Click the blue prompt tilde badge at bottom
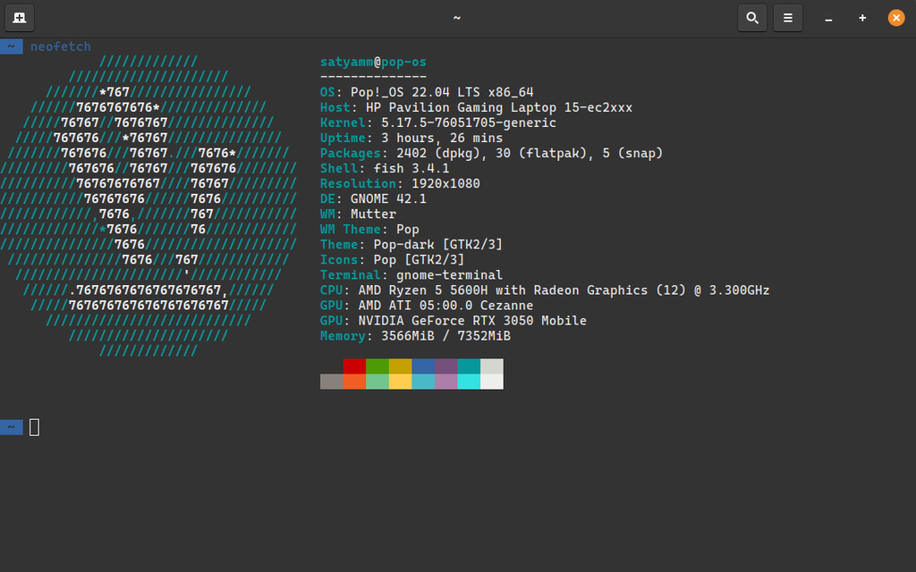This screenshot has height=572, width=916. tap(11, 427)
